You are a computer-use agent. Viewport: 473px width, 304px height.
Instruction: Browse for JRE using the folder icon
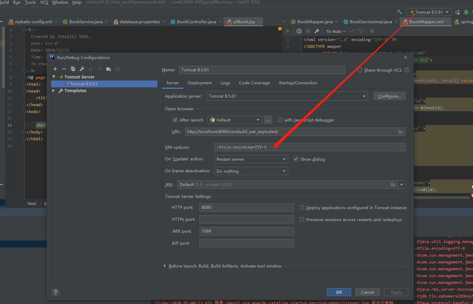pyautogui.click(x=393, y=185)
